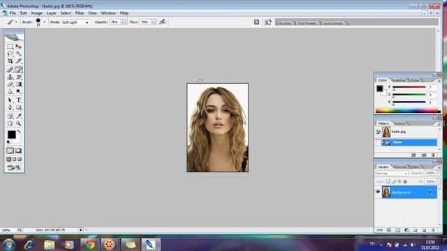Enable Lock transparent pixels
This screenshot has width=447, height=251.
(388, 181)
